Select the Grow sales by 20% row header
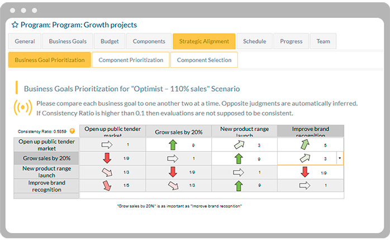Viewport: 390px width, 240px height. click(x=47, y=158)
